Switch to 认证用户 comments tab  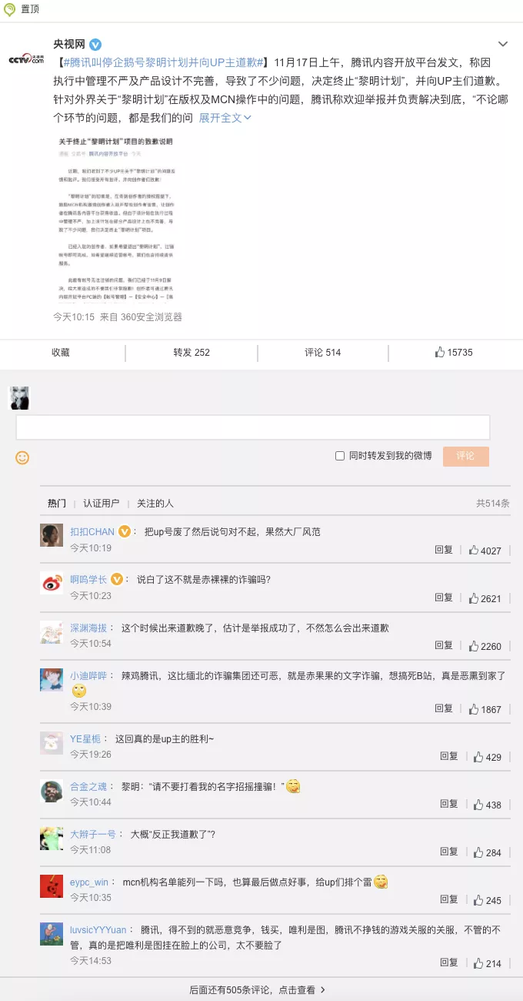click(x=102, y=503)
